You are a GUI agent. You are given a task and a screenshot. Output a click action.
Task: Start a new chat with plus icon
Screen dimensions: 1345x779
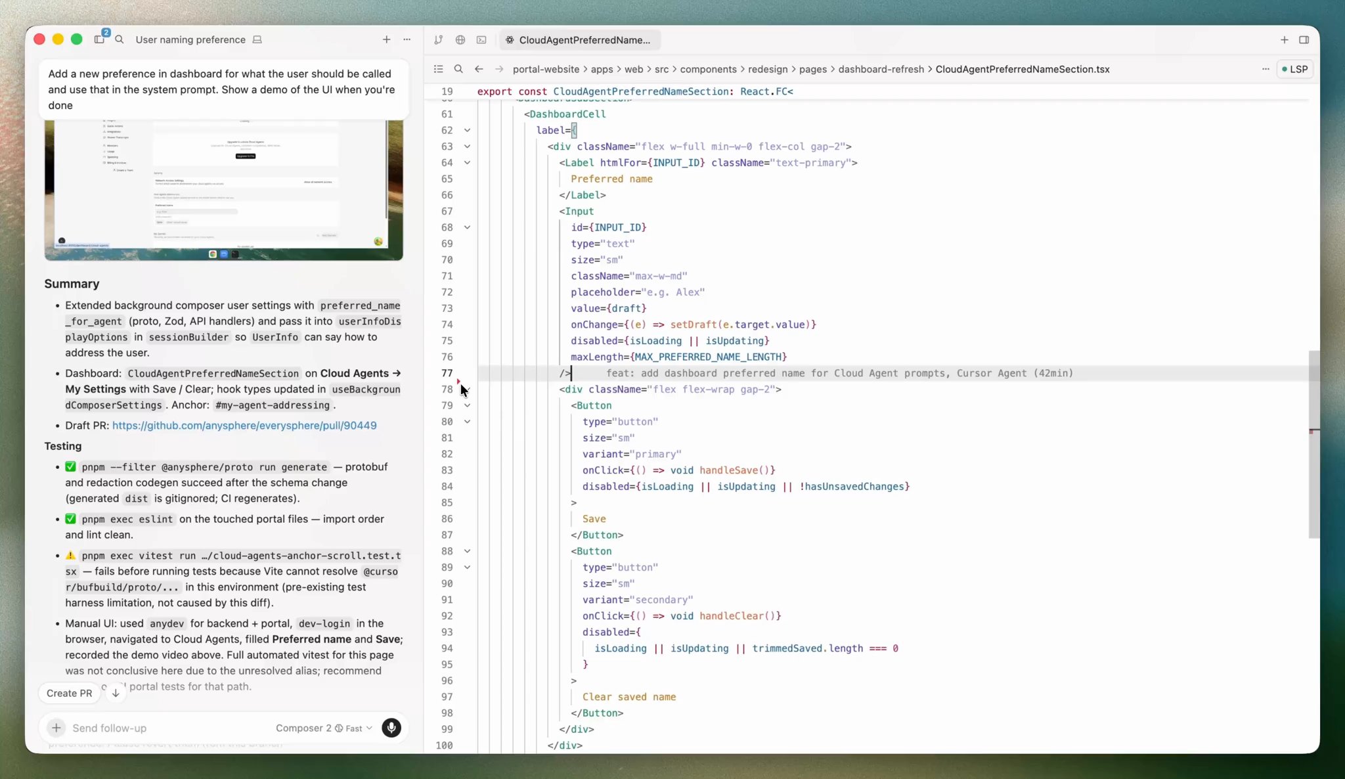(386, 39)
